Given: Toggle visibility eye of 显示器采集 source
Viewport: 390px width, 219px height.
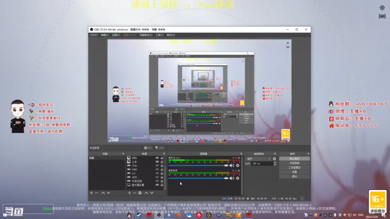Looking at the screenshot, I should coord(157,185).
